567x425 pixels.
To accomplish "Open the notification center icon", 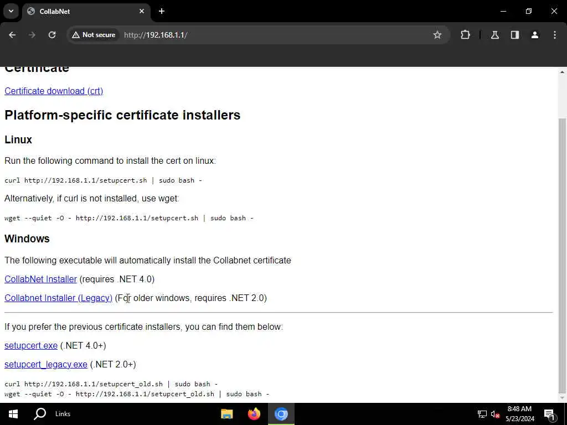I will point(549,414).
